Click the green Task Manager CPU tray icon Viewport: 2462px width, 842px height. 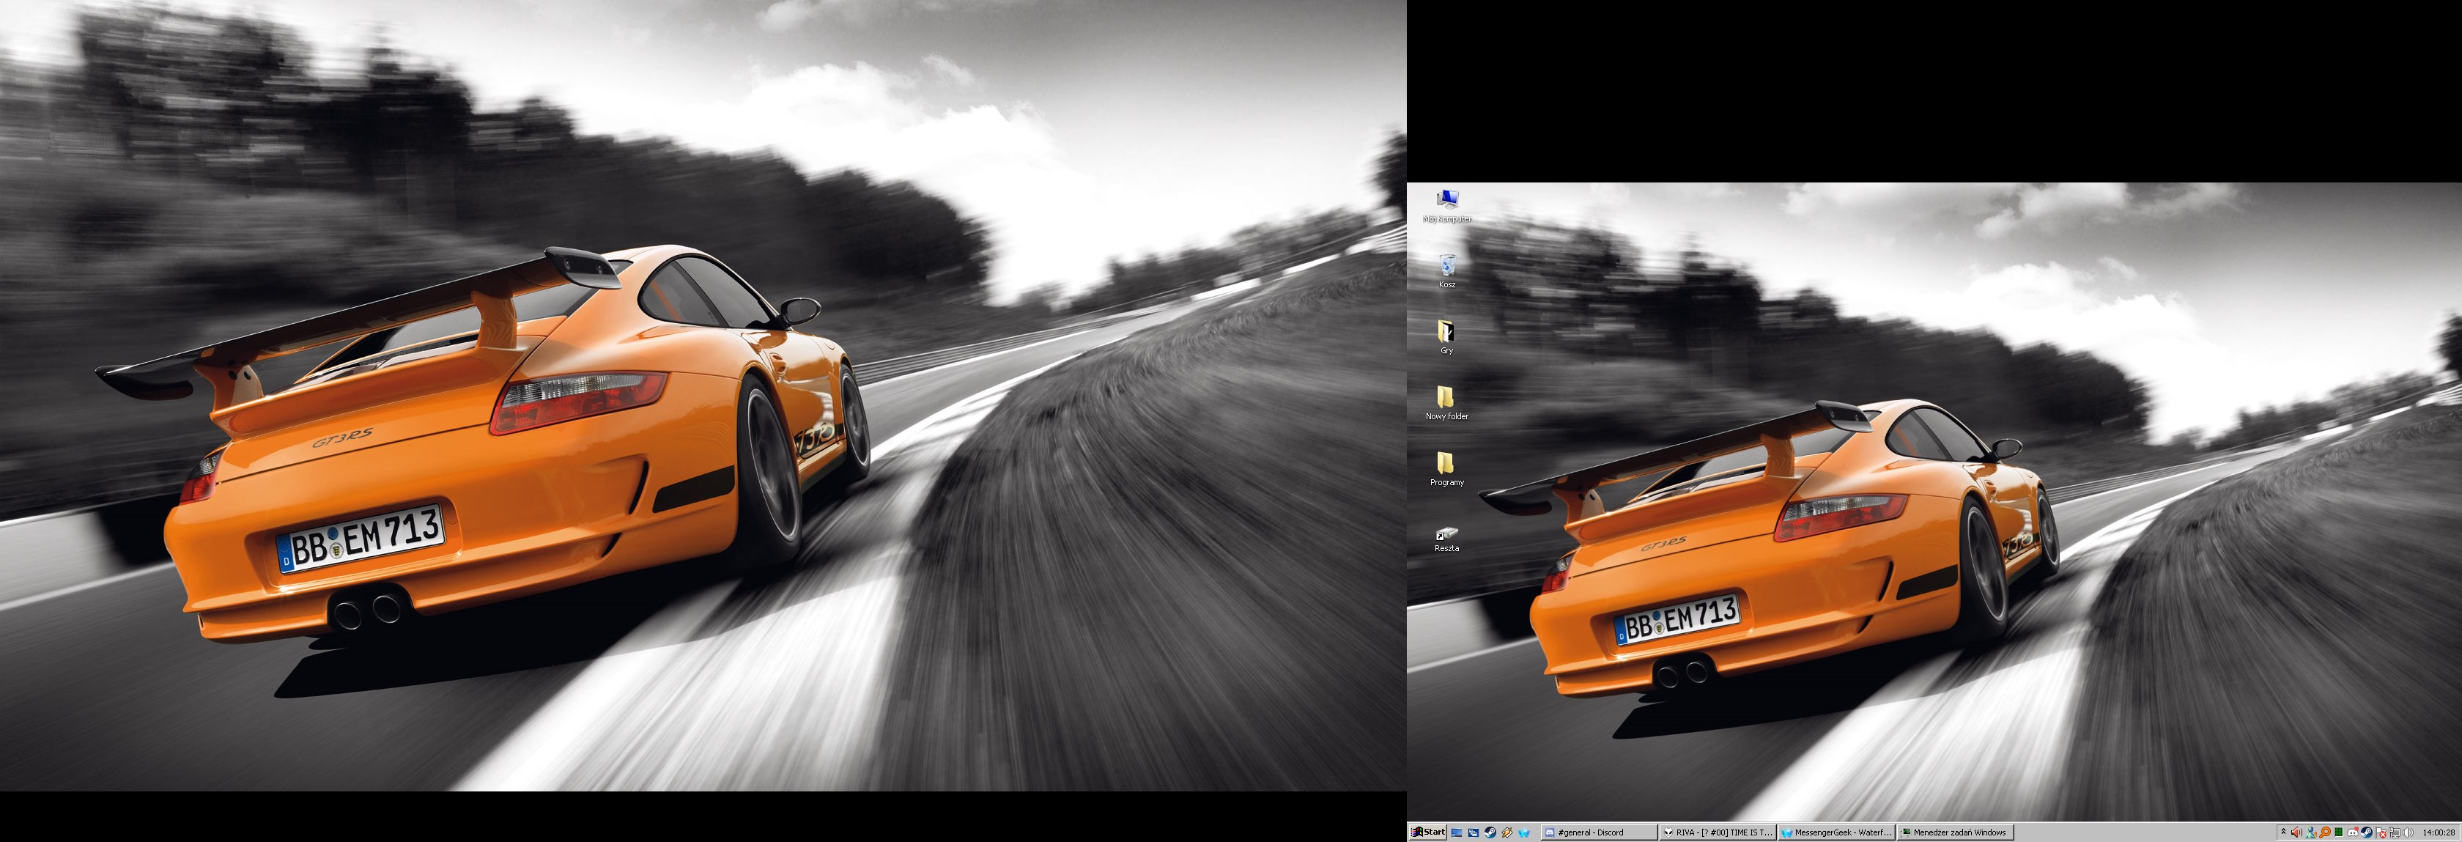[x=2339, y=832]
